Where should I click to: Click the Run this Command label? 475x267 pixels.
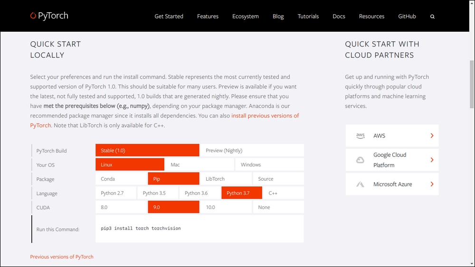click(x=58, y=229)
